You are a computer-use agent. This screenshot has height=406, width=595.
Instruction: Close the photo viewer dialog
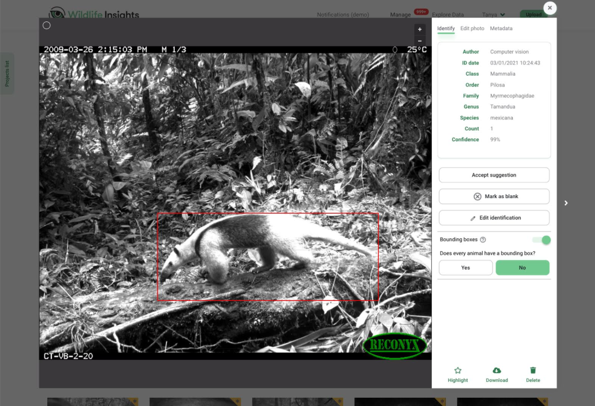(x=550, y=8)
